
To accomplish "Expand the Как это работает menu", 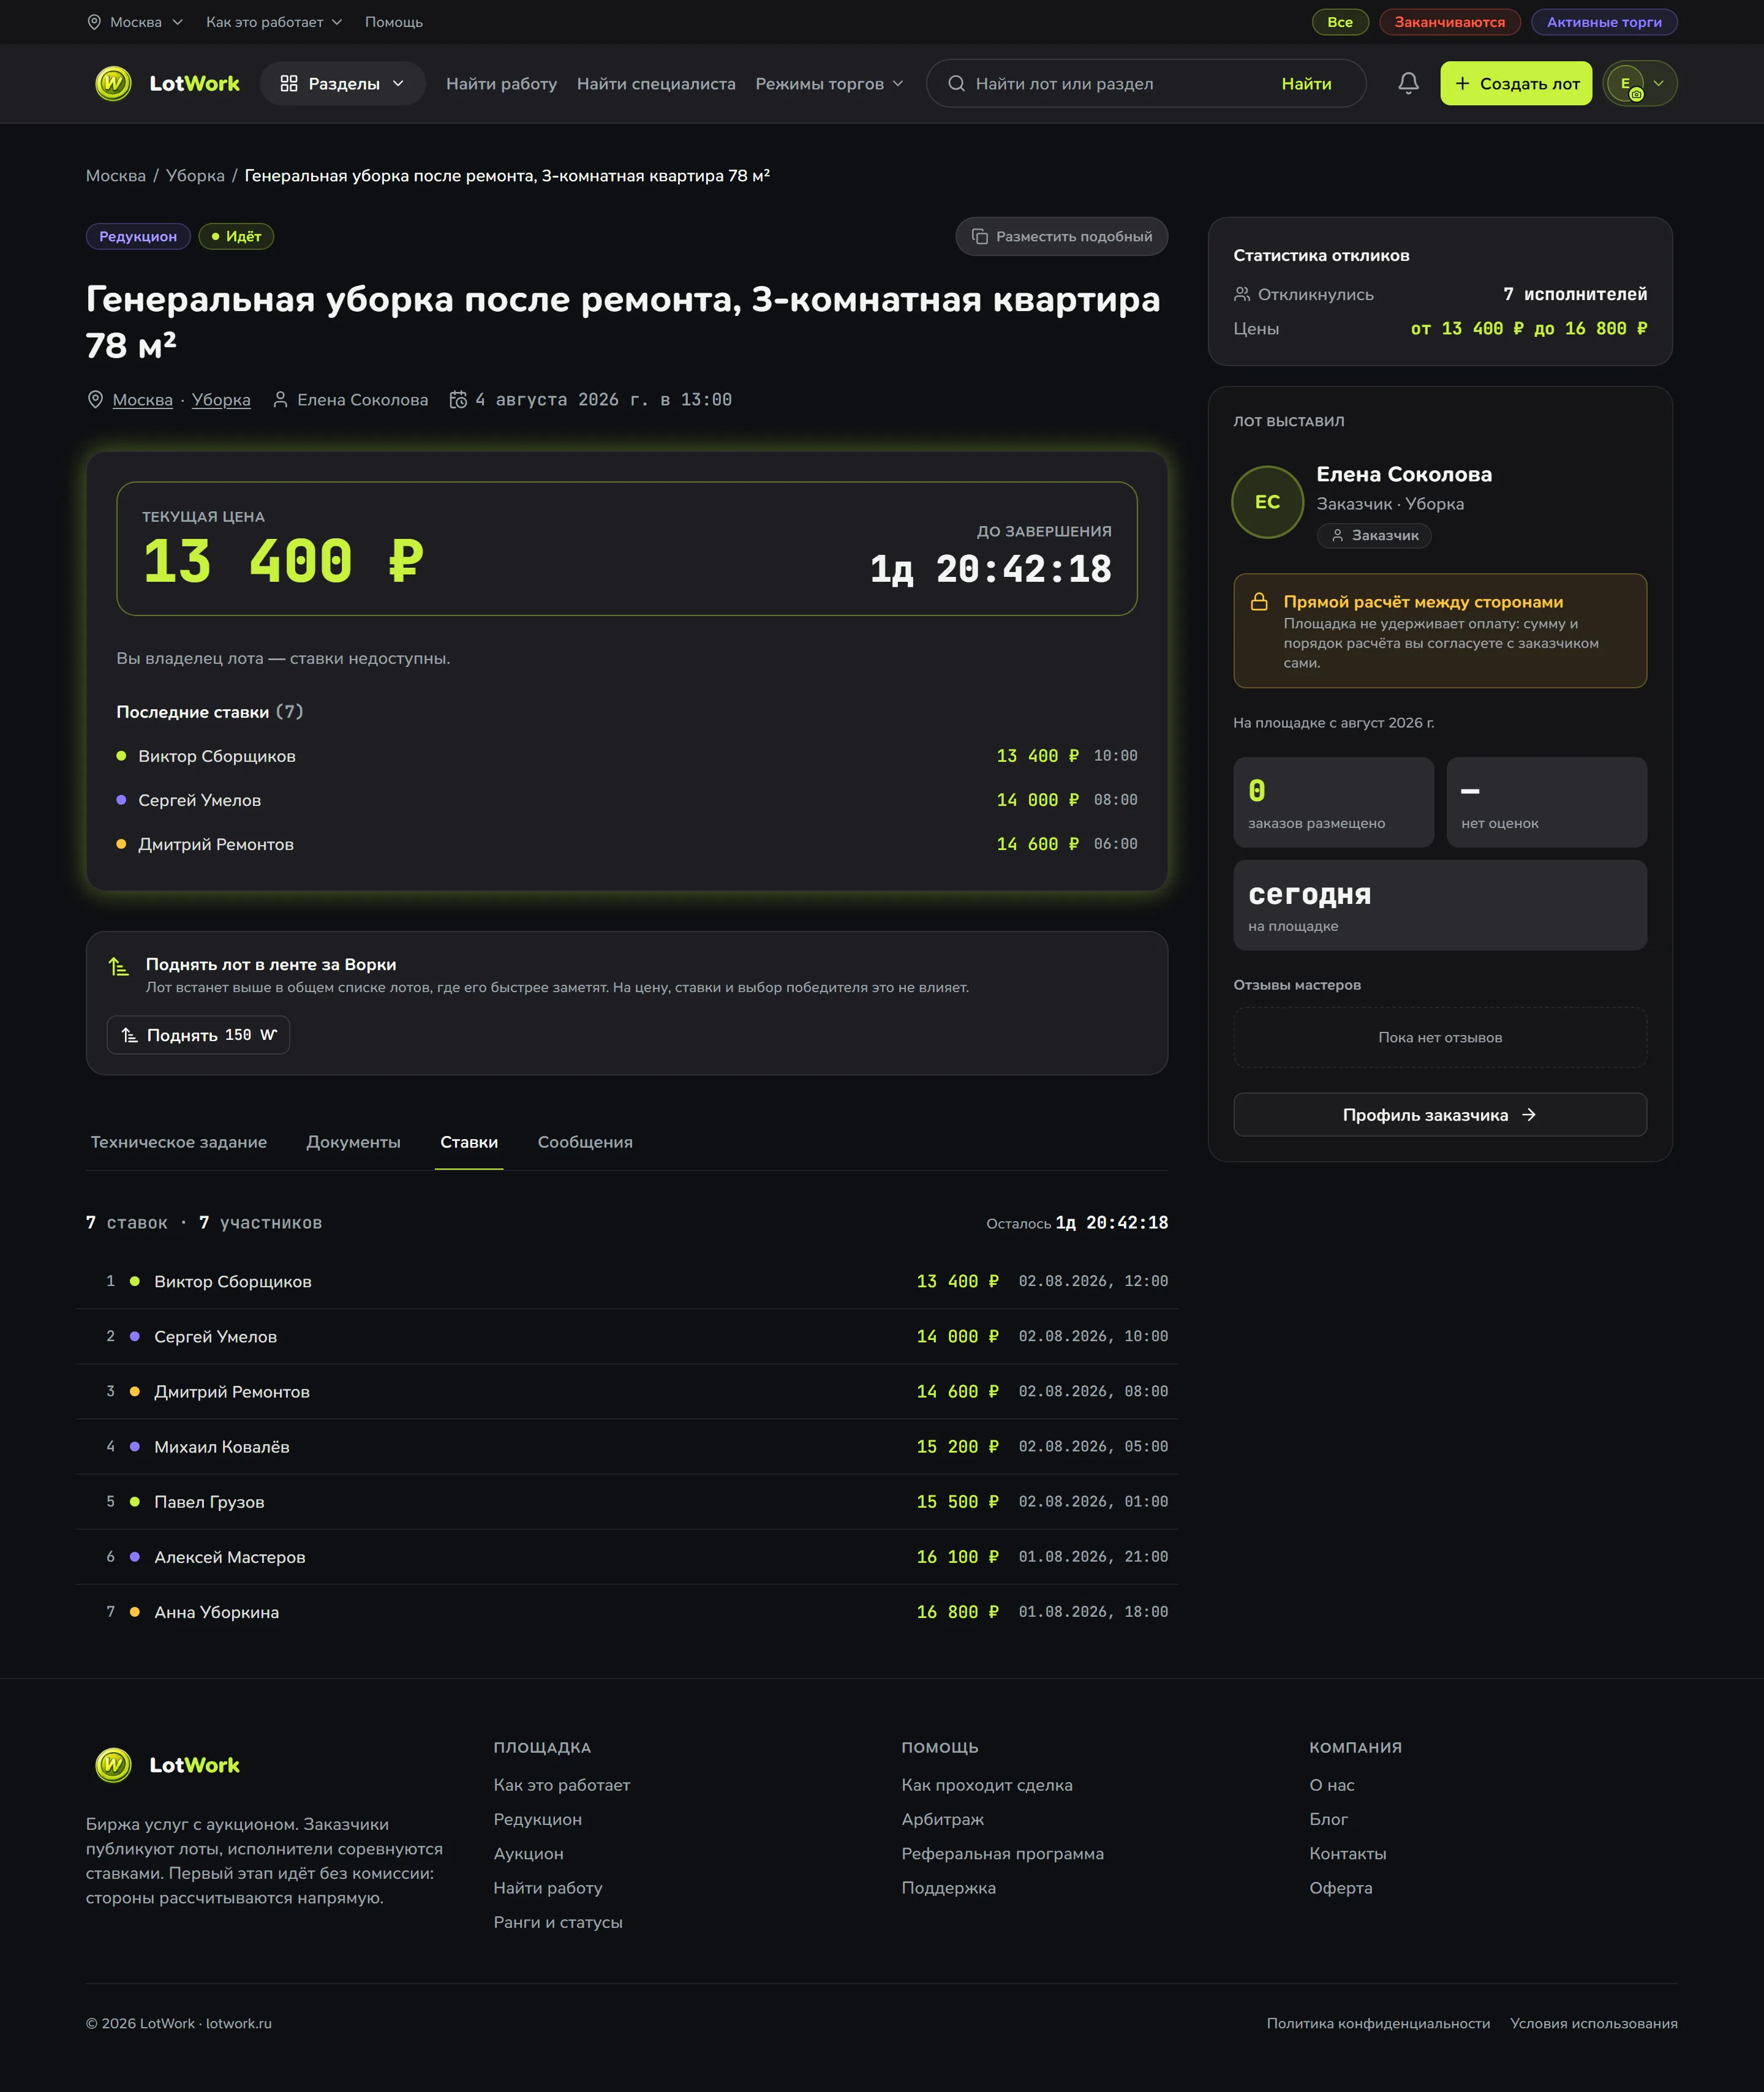I will click(274, 22).
